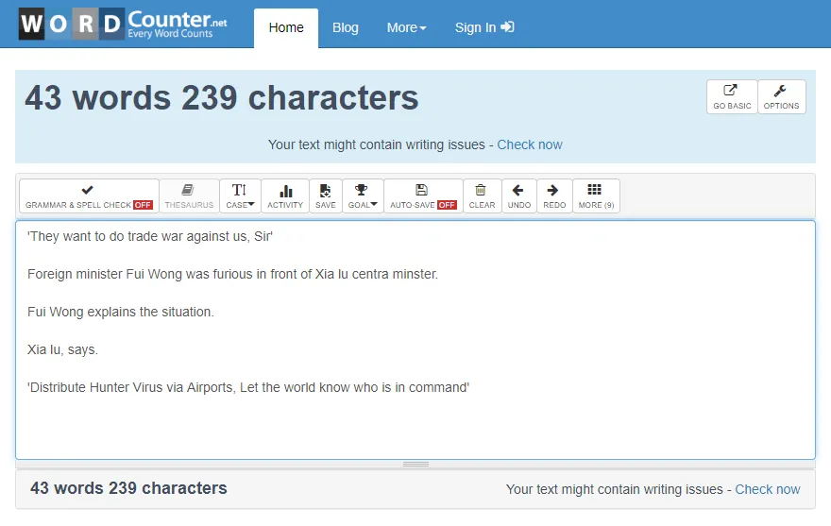Open the Options wrench button

[781, 97]
